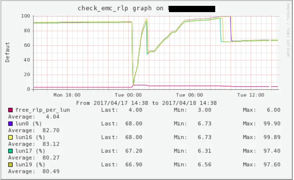Viewport: 294px width, 180px height.
Task: Click the free_rlp_per_lun magenta legend swatch
Action: [x=11, y=110]
